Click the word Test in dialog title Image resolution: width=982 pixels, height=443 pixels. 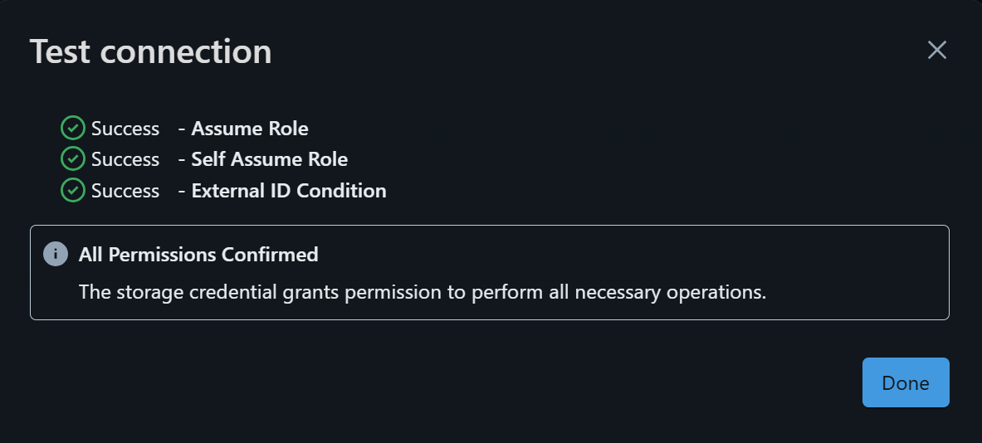coord(60,51)
